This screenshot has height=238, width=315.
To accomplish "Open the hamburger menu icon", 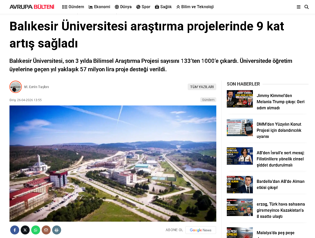I will 298,7.
